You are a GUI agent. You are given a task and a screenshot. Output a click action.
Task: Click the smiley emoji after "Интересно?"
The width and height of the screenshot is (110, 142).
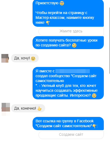[x=94, y=96]
